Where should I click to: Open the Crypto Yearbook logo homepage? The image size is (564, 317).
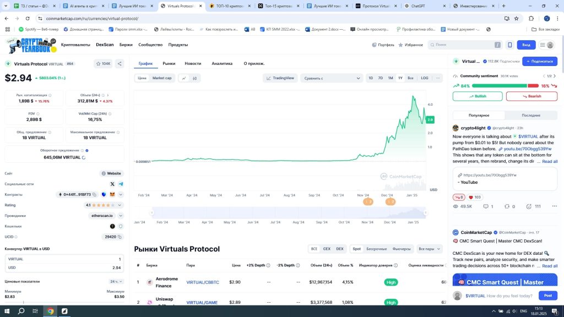tap(31, 45)
